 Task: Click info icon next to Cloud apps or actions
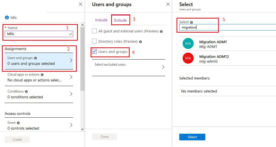[x=42, y=75]
